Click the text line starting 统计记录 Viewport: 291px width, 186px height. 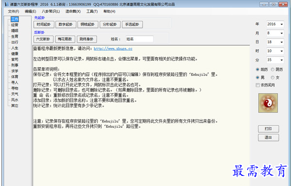(x=69, y=106)
